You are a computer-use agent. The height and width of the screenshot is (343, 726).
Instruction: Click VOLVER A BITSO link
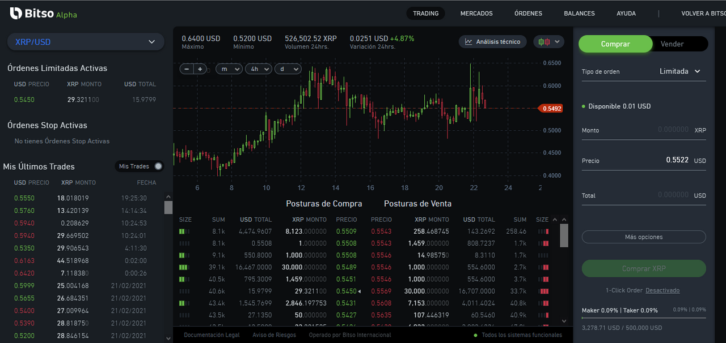[703, 14]
